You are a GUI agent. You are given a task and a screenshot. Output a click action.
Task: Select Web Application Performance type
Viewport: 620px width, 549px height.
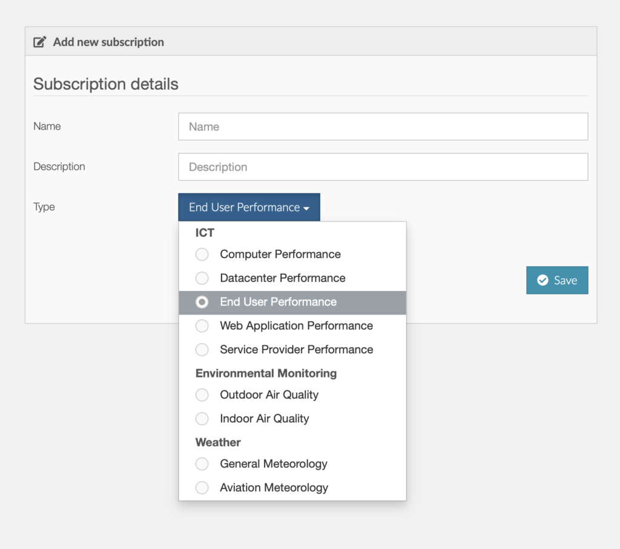click(292, 326)
